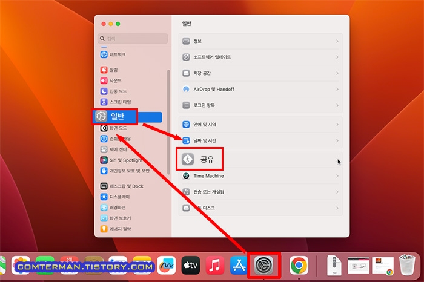Click chevron on 로그인 항목 row
Image resolution: width=424 pixels, height=282 pixels.
tap(337, 105)
